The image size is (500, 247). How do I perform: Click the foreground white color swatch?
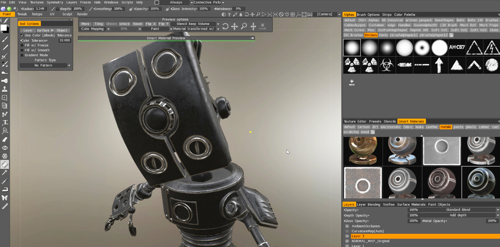point(4,28)
